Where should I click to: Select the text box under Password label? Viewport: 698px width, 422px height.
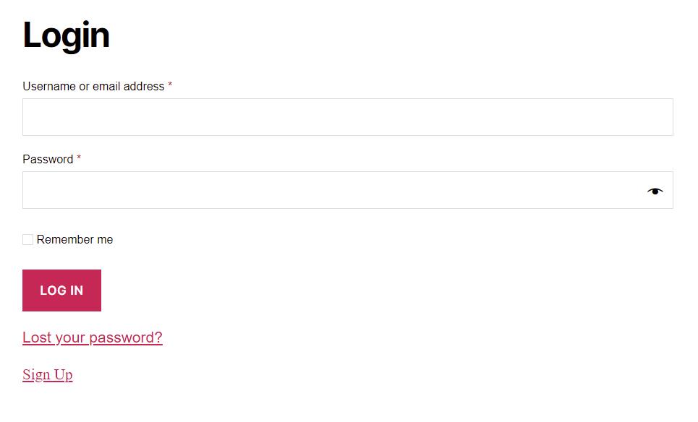[x=348, y=190]
